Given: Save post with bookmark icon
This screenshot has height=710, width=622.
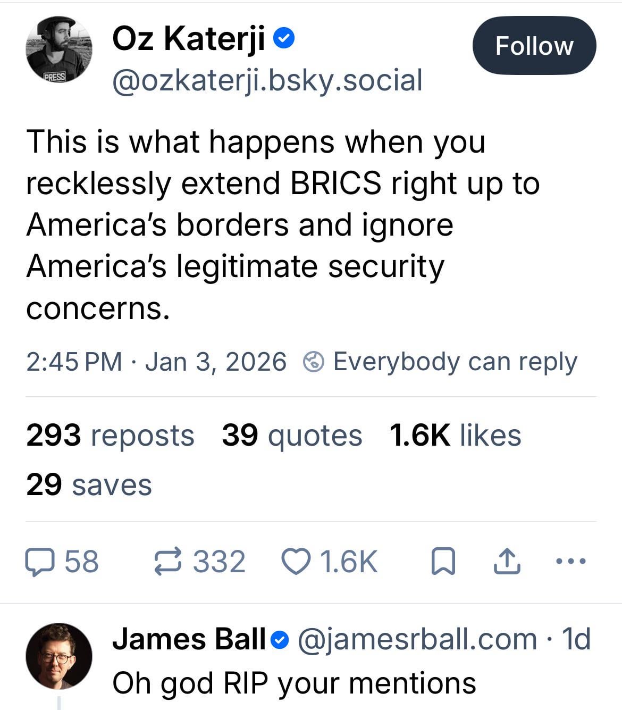Looking at the screenshot, I should (x=443, y=563).
